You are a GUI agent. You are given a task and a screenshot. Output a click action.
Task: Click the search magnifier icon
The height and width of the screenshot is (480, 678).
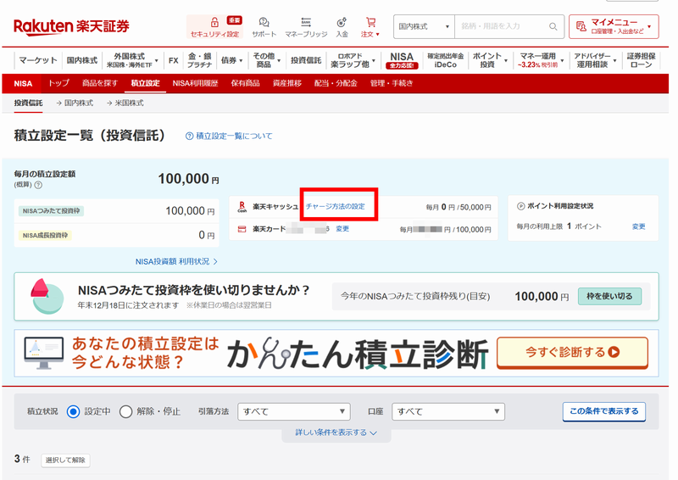click(x=553, y=26)
